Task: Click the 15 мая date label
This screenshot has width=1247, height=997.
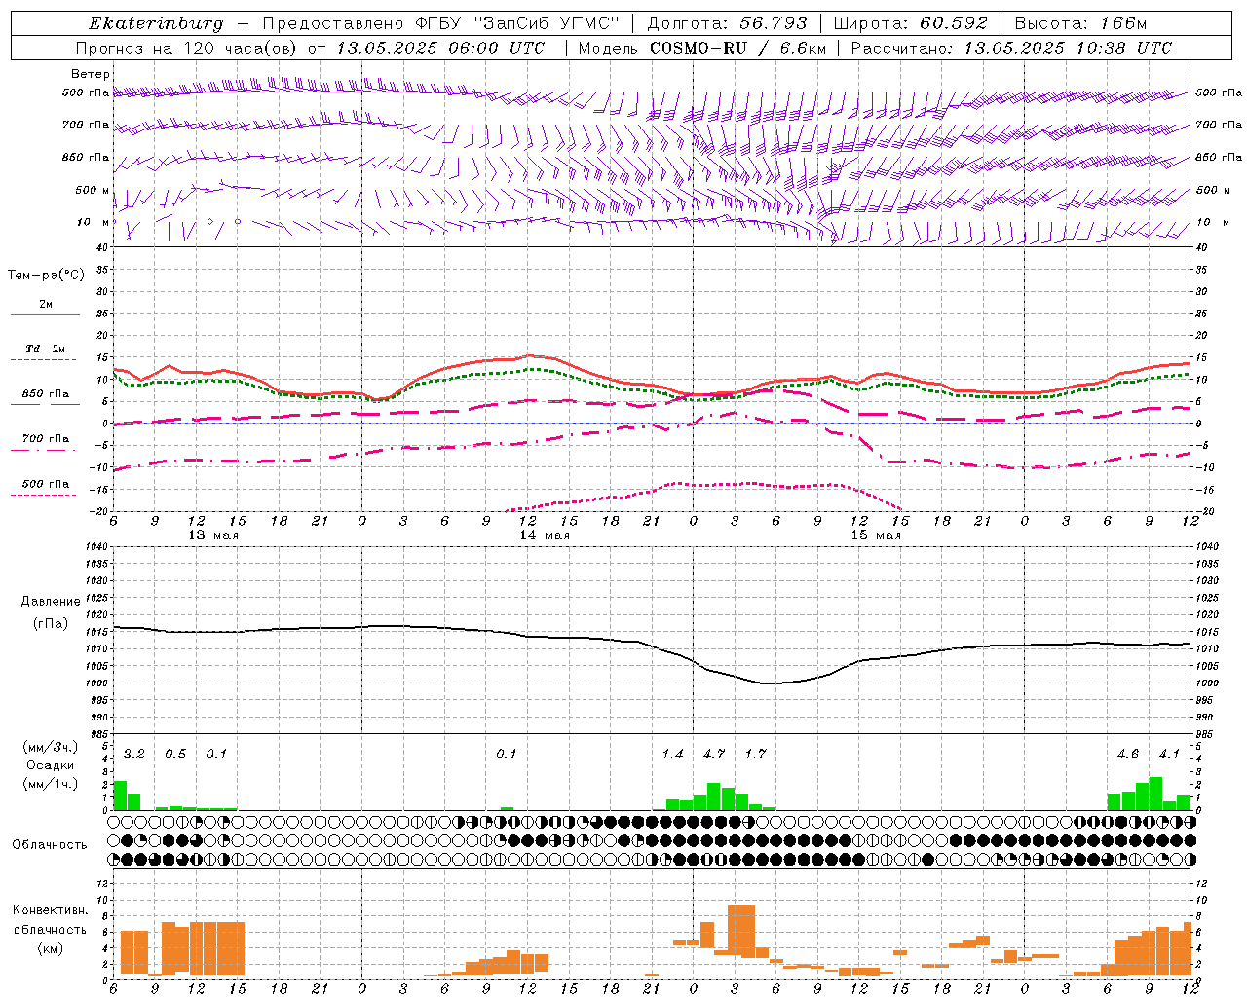Action: (876, 535)
